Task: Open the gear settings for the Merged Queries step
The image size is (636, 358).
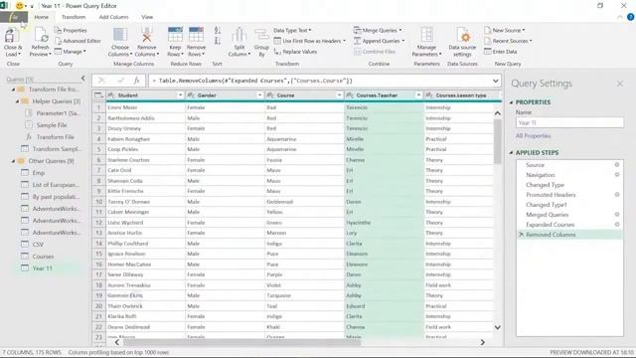Action: [617, 215]
